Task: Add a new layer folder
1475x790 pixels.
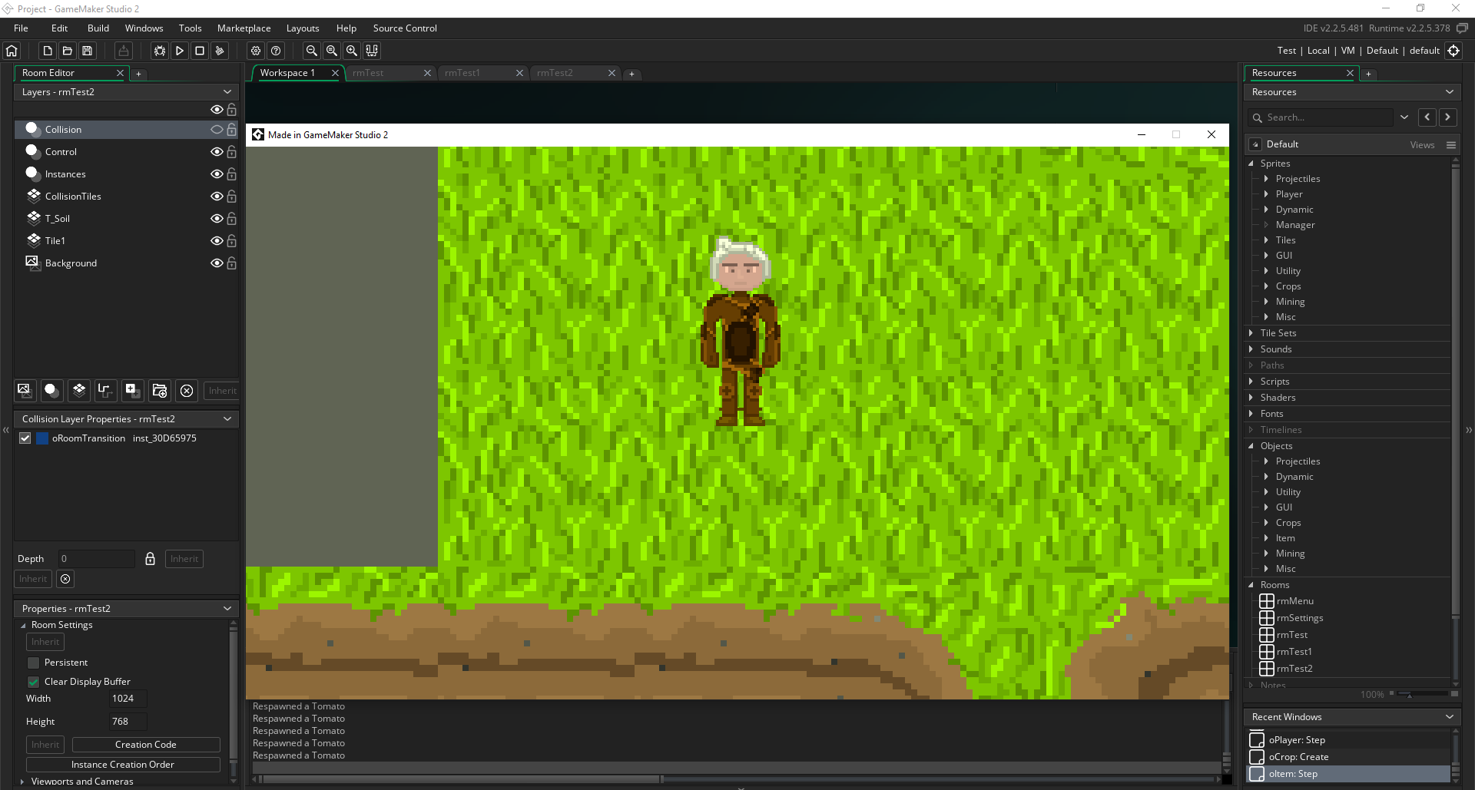Action: click(159, 390)
